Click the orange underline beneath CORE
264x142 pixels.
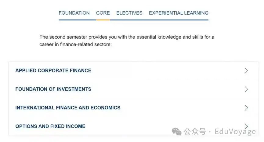[x=103, y=20]
